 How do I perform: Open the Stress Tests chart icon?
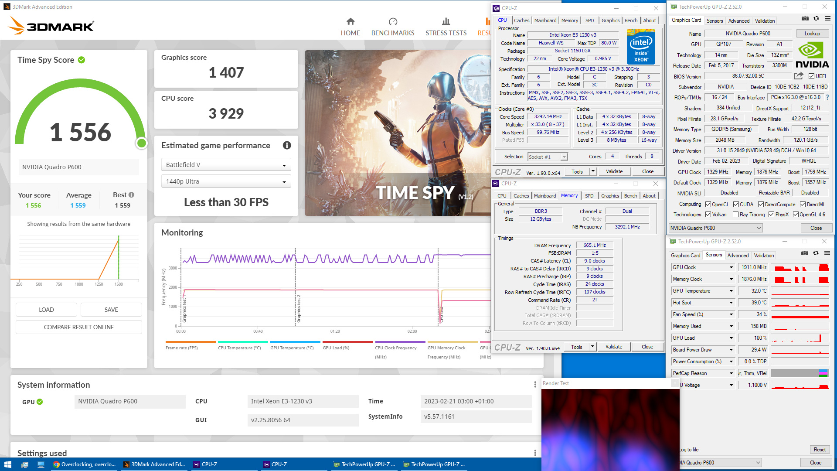(446, 21)
